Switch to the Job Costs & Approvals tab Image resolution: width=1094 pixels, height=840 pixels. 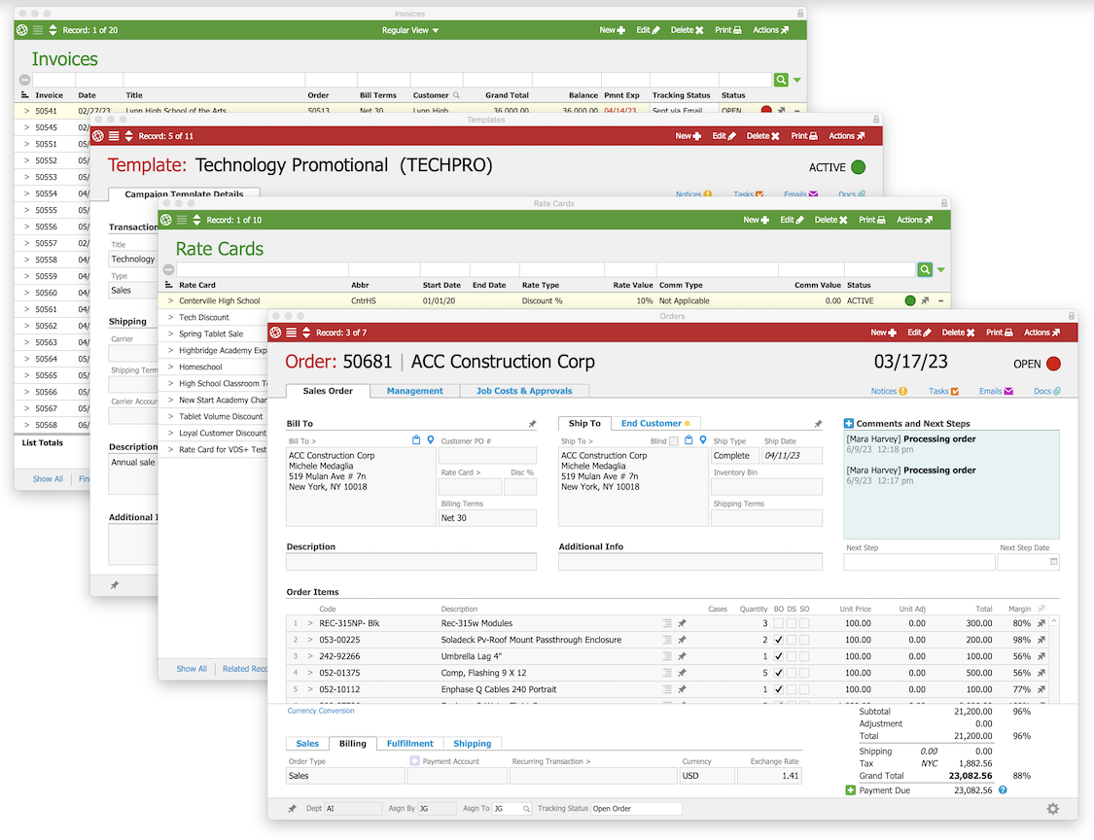tap(523, 391)
